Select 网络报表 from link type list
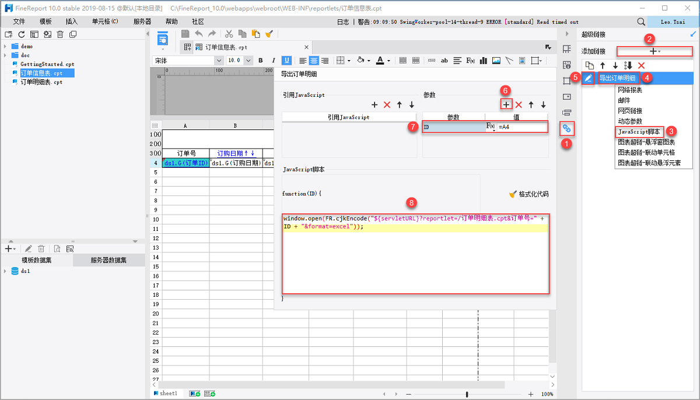The image size is (700, 400). 630,90
